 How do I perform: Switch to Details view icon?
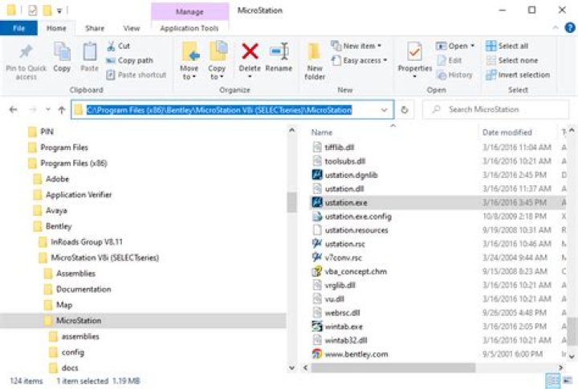(552, 380)
